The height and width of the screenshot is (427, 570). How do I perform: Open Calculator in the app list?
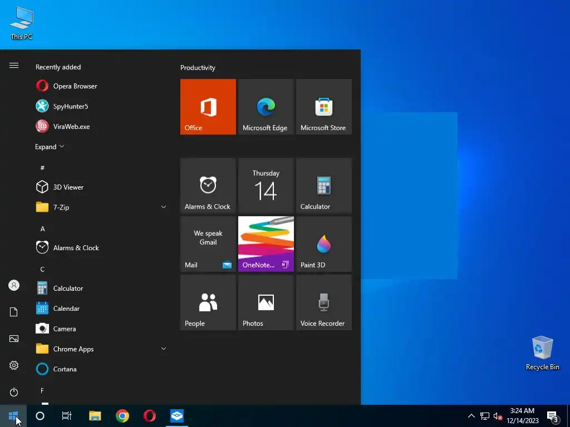[x=100, y=289]
